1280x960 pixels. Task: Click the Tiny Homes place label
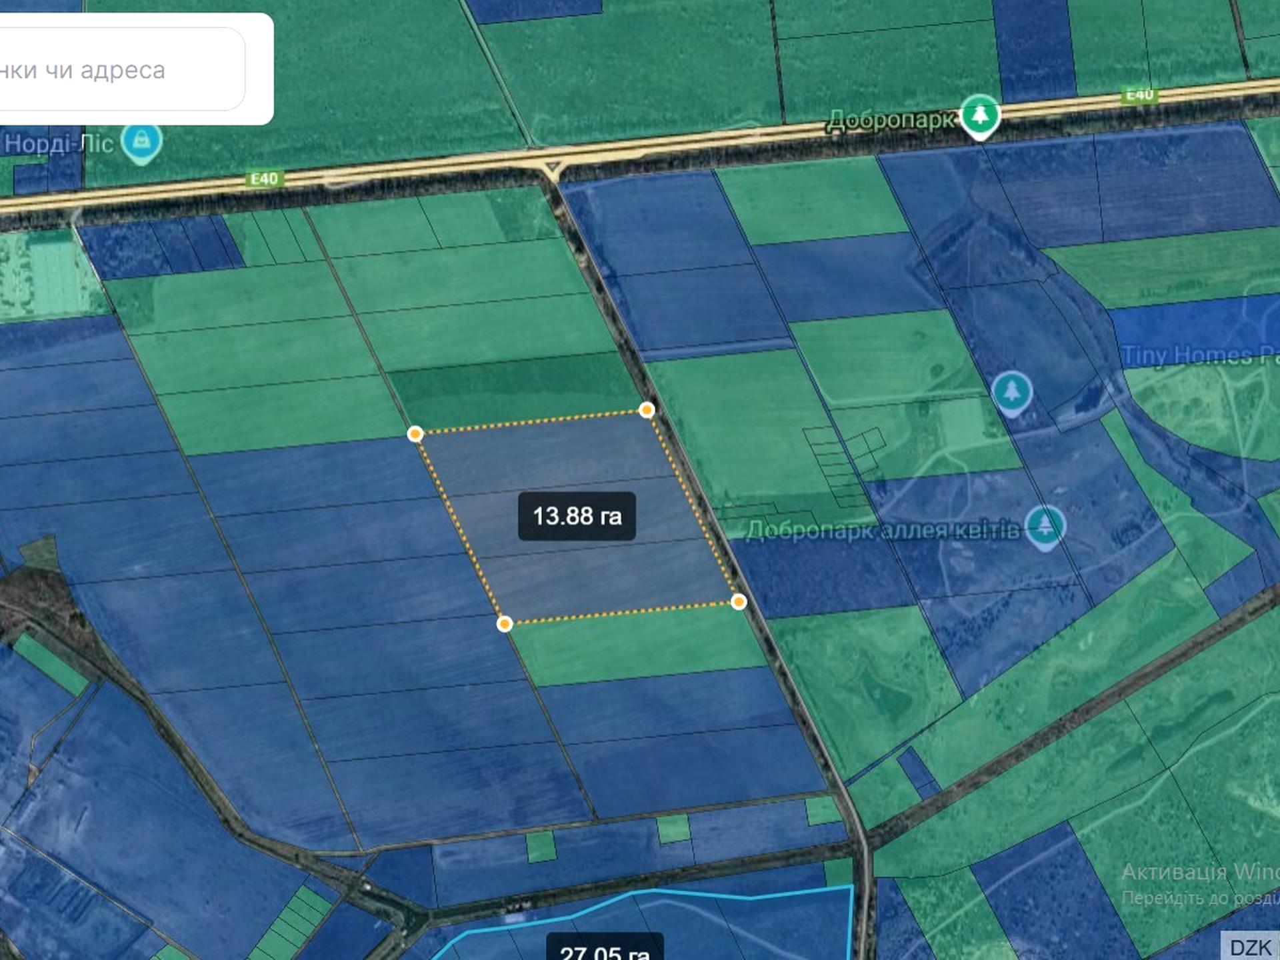pyautogui.click(x=1199, y=355)
